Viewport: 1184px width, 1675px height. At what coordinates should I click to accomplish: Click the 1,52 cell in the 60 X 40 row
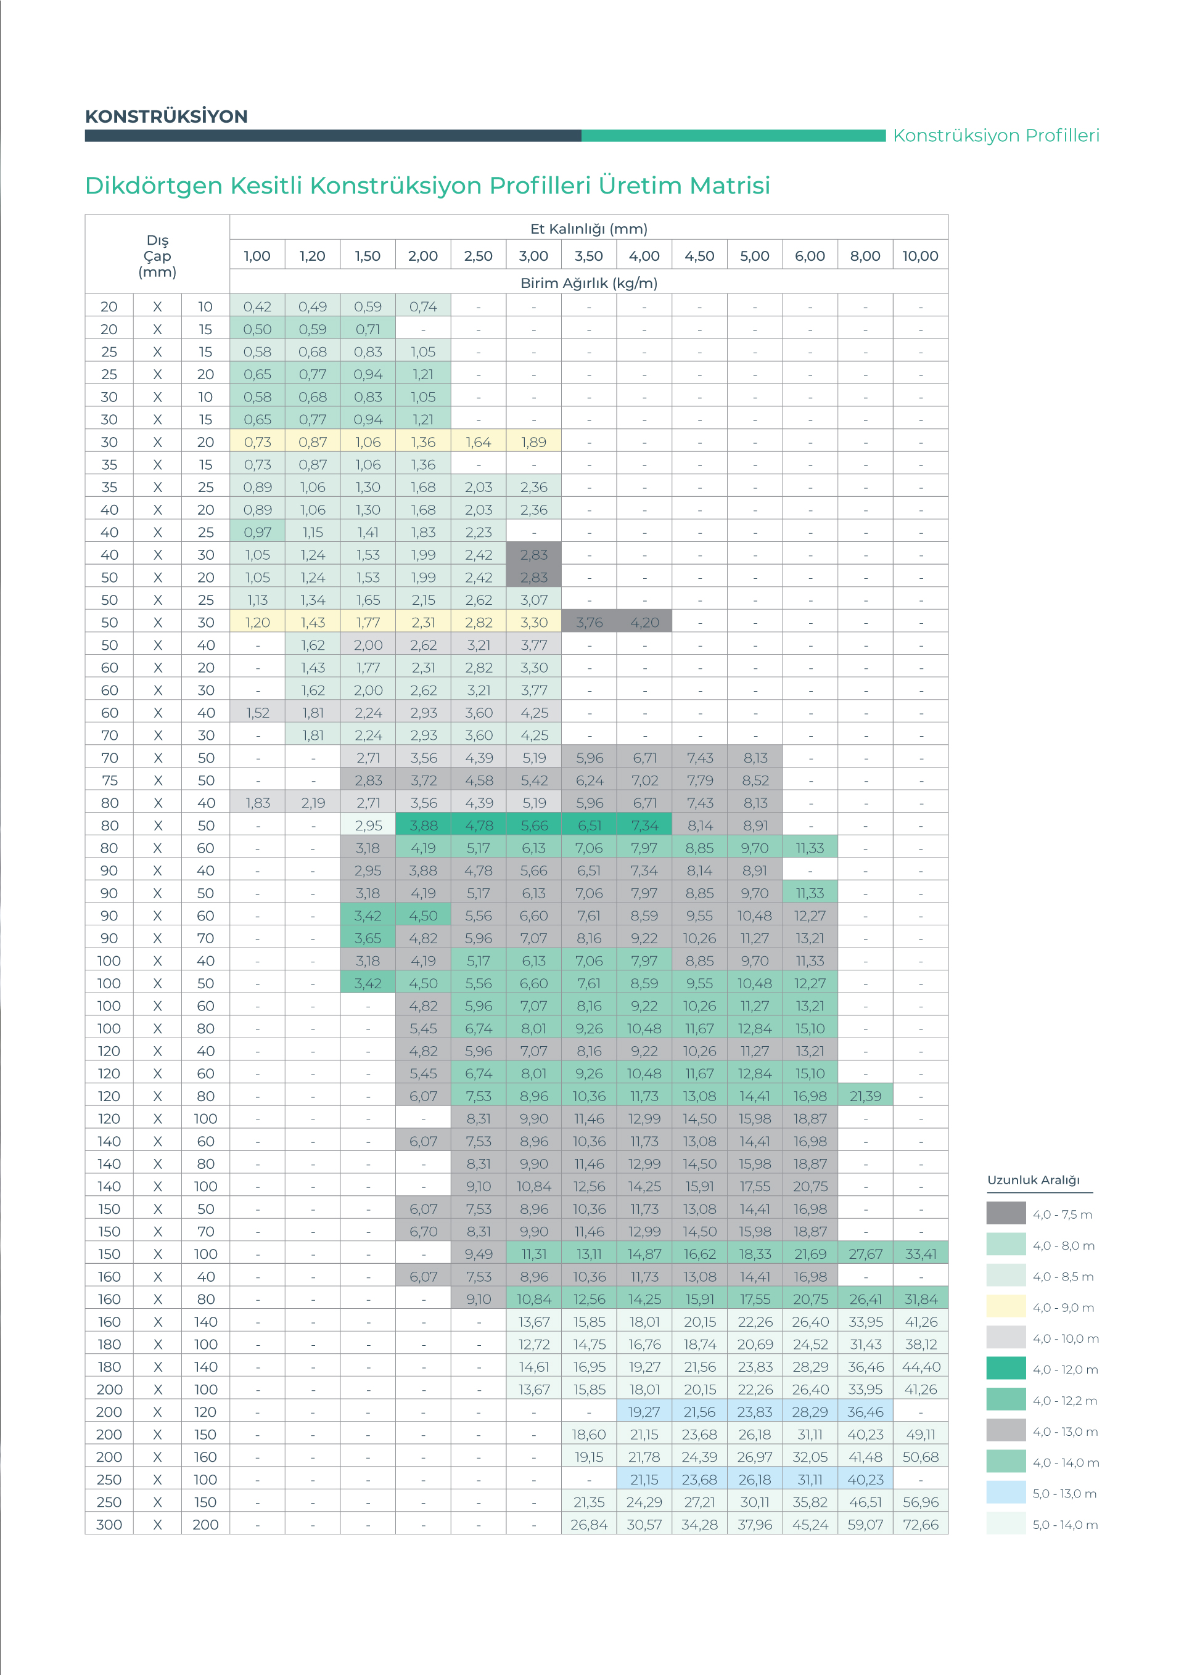[257, 713]
